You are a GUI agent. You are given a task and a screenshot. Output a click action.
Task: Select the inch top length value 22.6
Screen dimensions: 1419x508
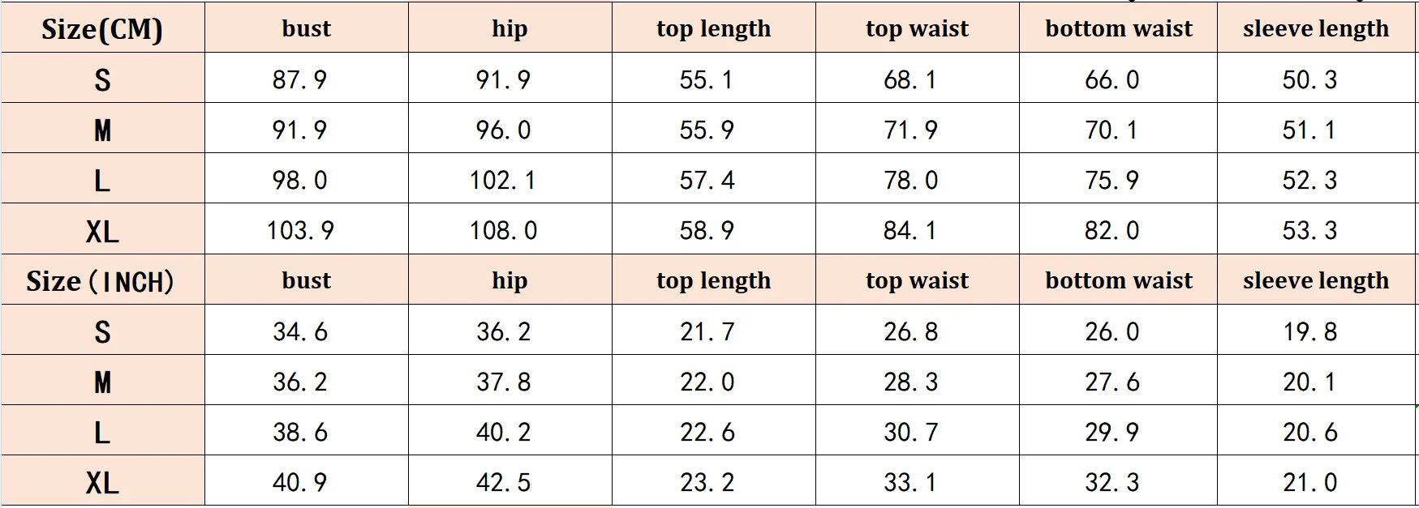click(707, 432)
